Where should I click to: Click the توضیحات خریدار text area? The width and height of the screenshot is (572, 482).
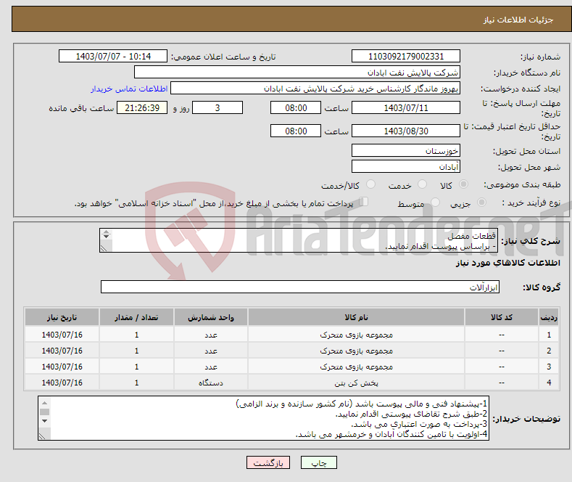(263, 418)
